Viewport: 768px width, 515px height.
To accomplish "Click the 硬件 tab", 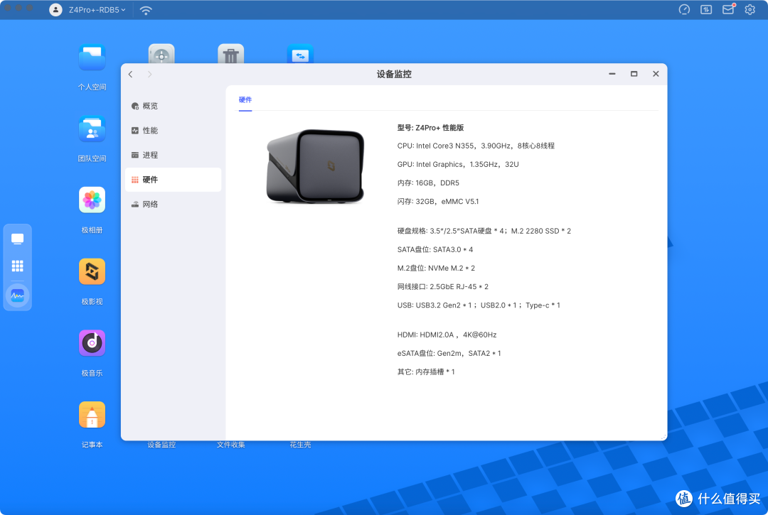I will point(245,100).
